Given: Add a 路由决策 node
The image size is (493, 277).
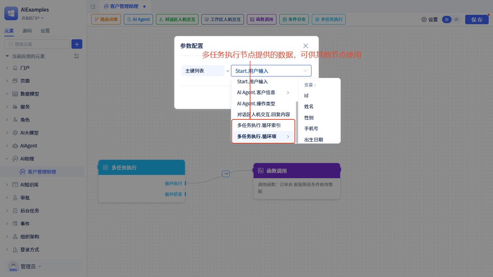Looking at the screenshot, I should point(106,19).
